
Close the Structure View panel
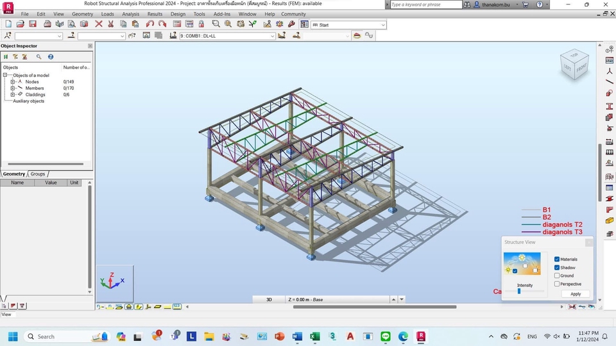[588, 242]
